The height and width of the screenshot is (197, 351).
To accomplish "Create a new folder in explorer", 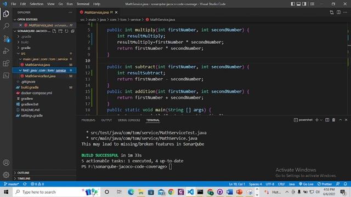I will (60, 31).
